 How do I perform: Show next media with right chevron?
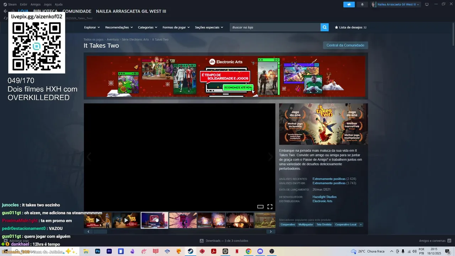pos(271,157)
